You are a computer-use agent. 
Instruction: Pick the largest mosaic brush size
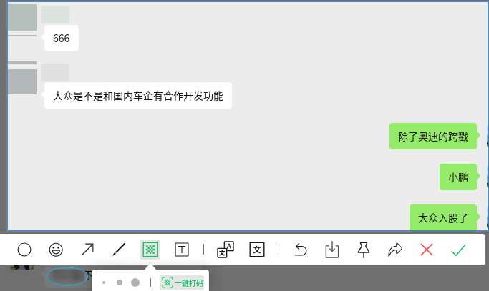[x=135, y=282]
